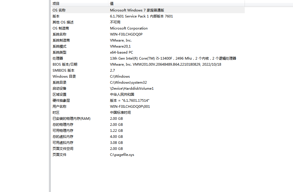This screenshot has height=192, width=293.
Task: Click value C:\Windows\system32
Action: pos(128,83)
